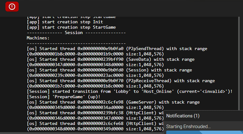The image size is (243, 134).
Task: Select the Starting Enshrouded notification
Action: (188, 127)
